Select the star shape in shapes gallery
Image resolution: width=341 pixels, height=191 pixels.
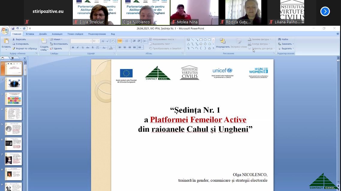click(x=209, y=48)
